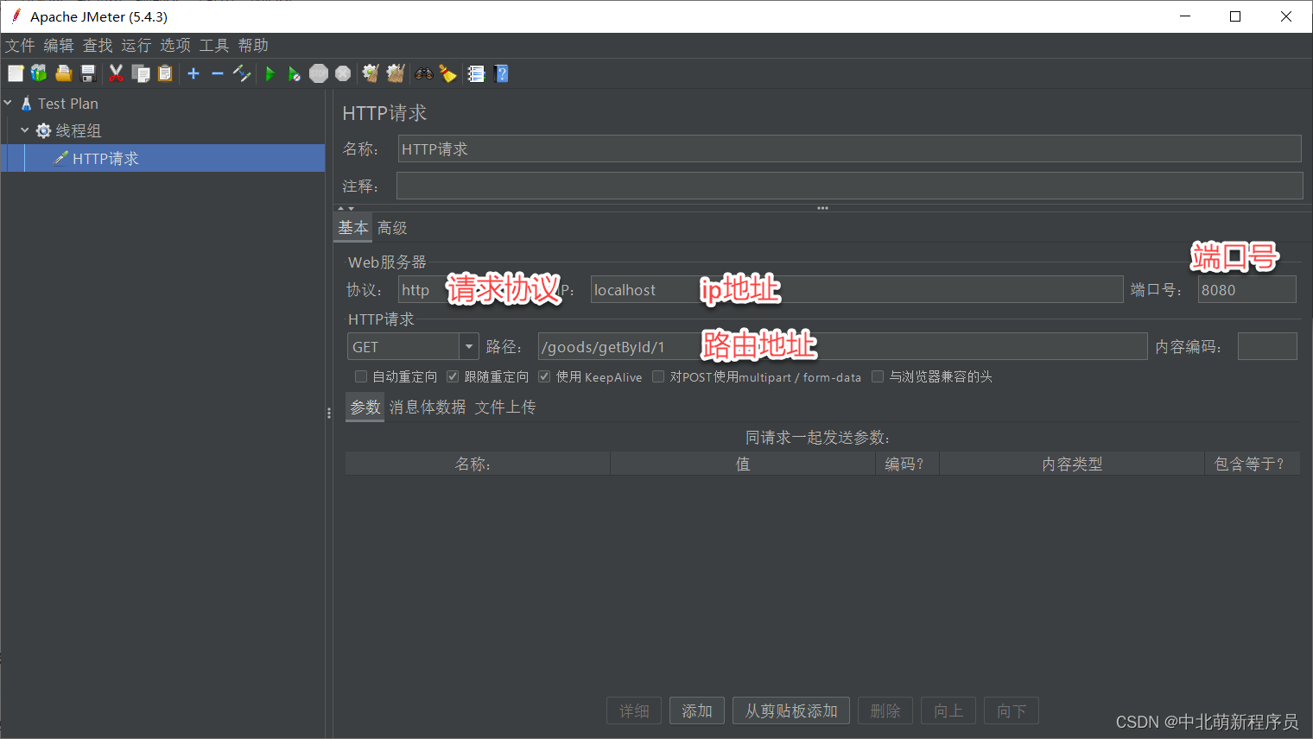Image resolution: width=1313 pixels, height=739 pixels.
Task: Click the 内容编码 input field
Action: point(1267,347)
